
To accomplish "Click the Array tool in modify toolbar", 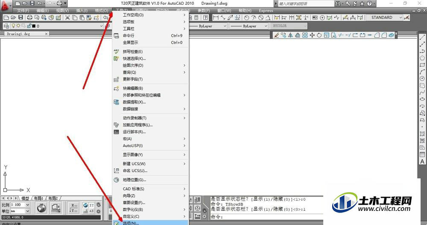I will [x=305, y=35].
